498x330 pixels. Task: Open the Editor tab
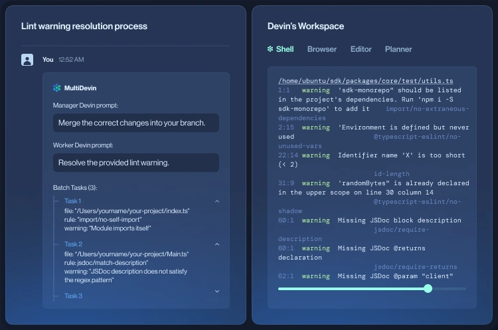(x=361, y=49)
